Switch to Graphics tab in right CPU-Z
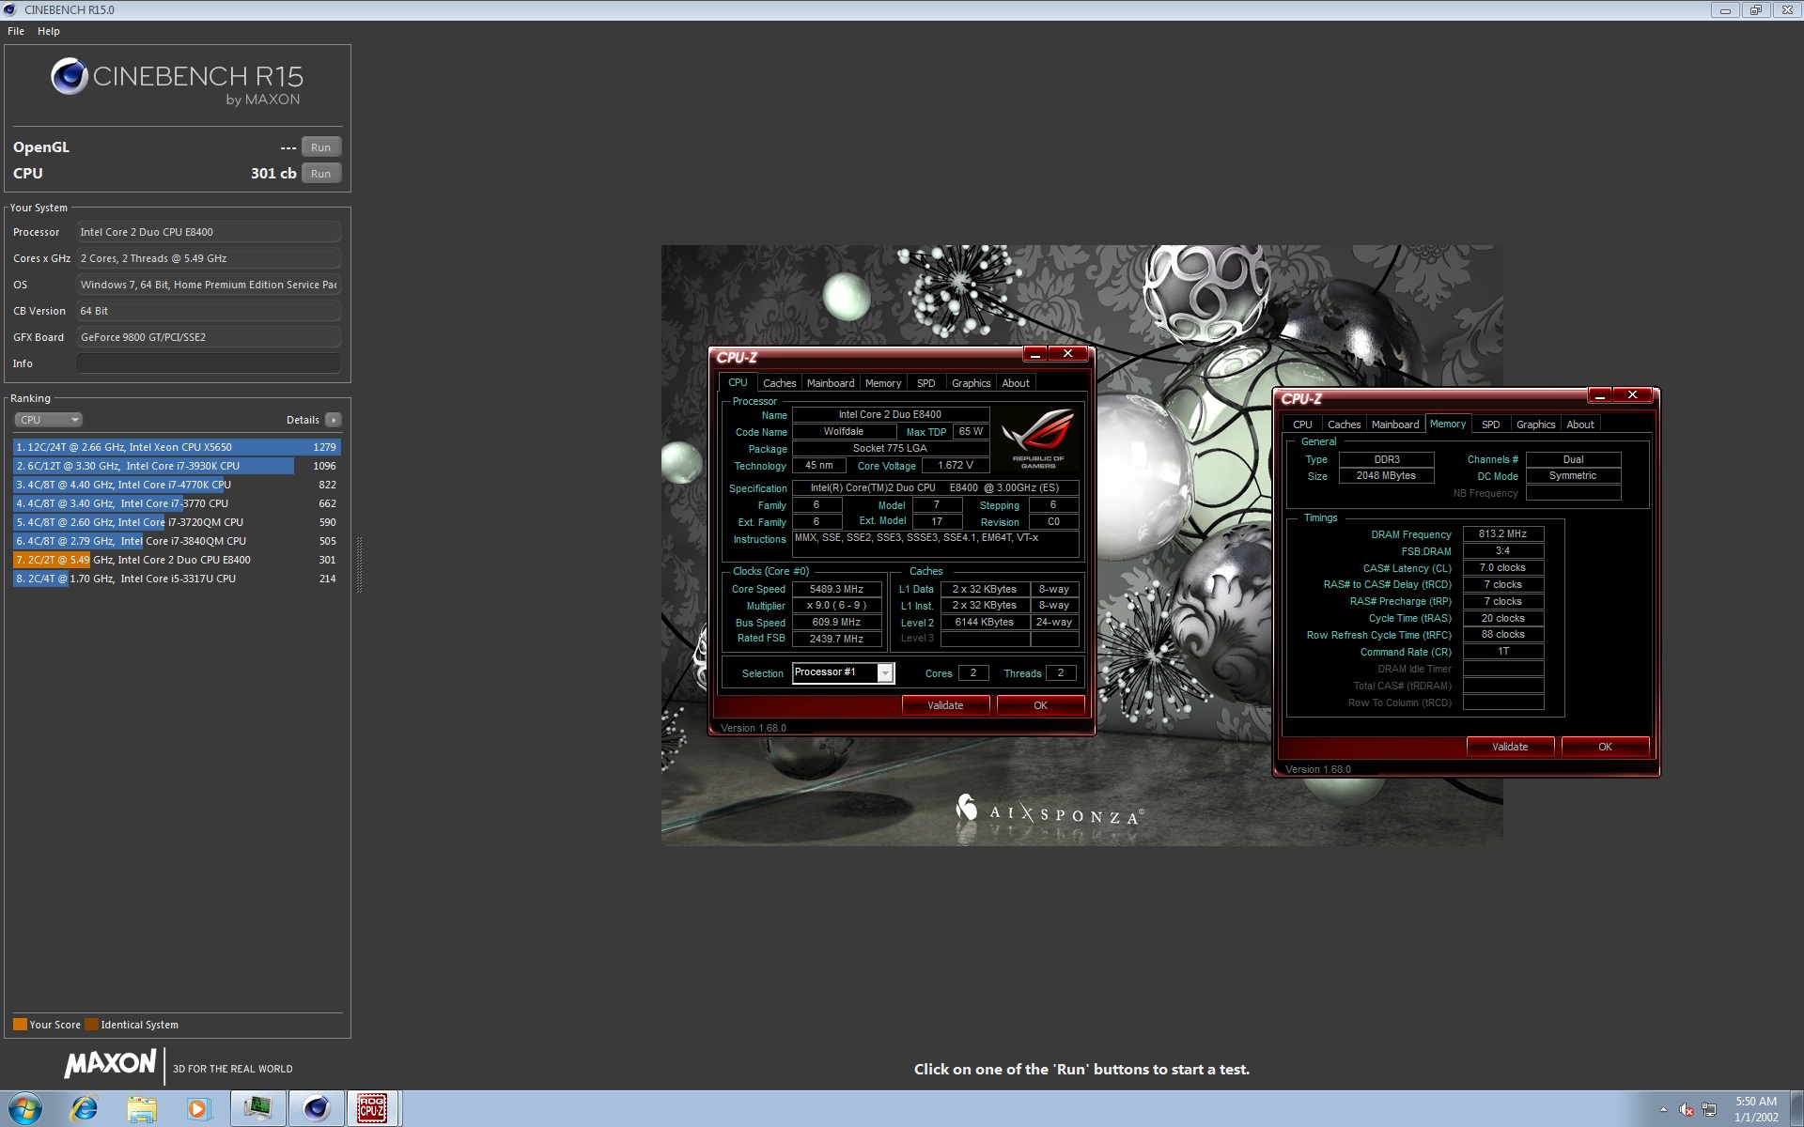 (x=1535, y=425)
